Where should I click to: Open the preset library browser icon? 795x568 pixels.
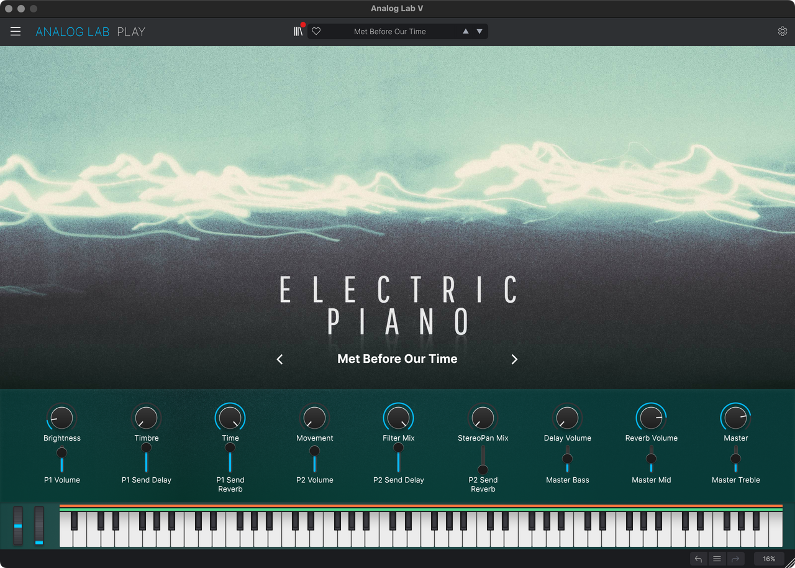tap(298, 32)
